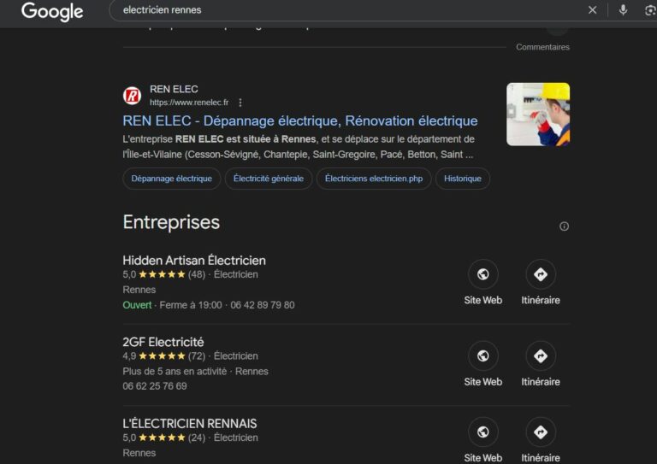The height and width of the screenshot is (464, 657).
Task: Open the REN ELEC electrician thumbnail image
Action: click(x=538, y=115)
